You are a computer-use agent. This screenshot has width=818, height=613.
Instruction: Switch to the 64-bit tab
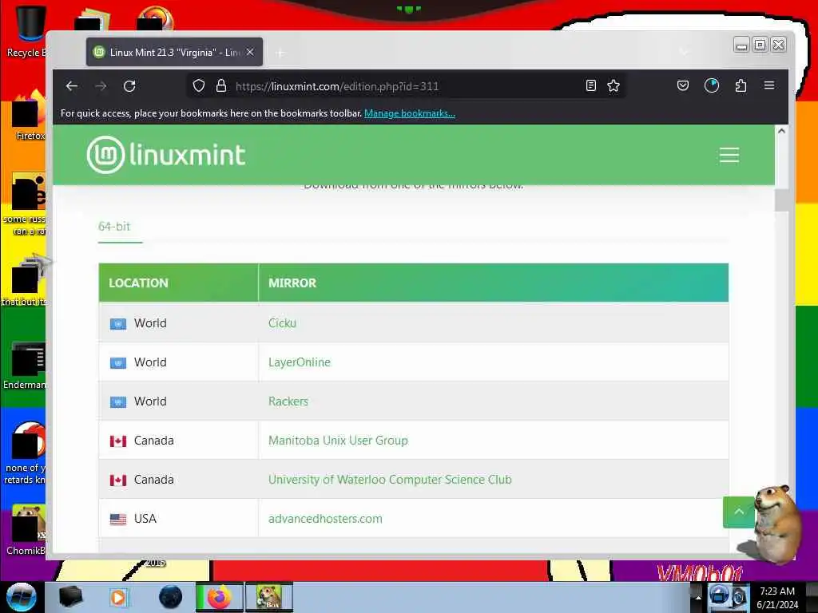click(x=114, y=227)
